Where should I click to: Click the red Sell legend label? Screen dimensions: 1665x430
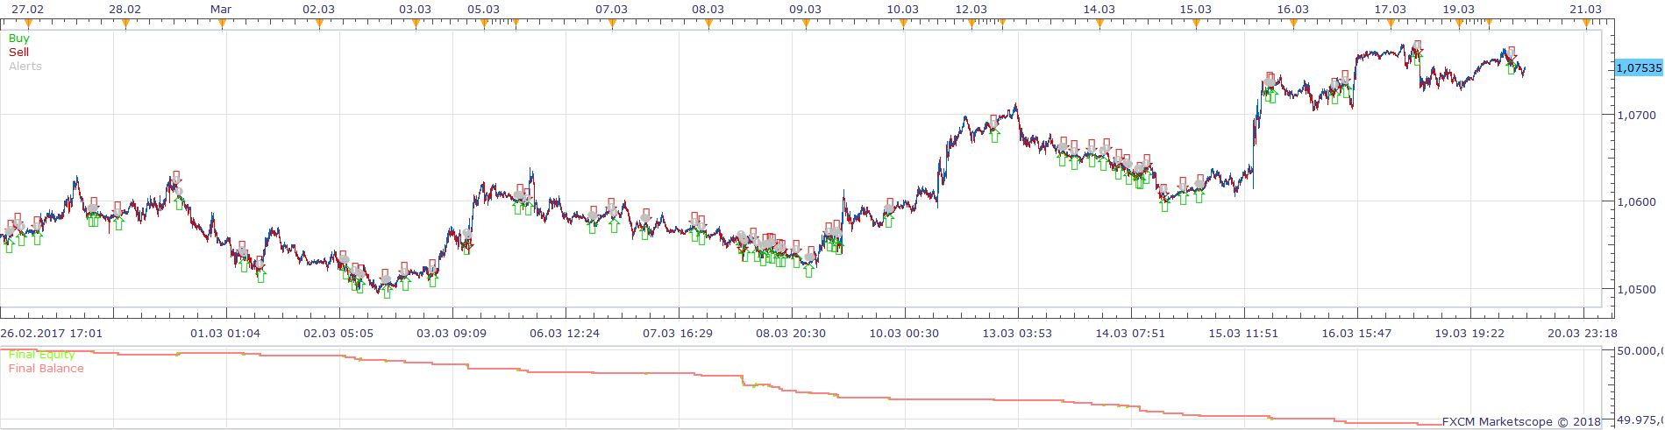coord(18,53)
